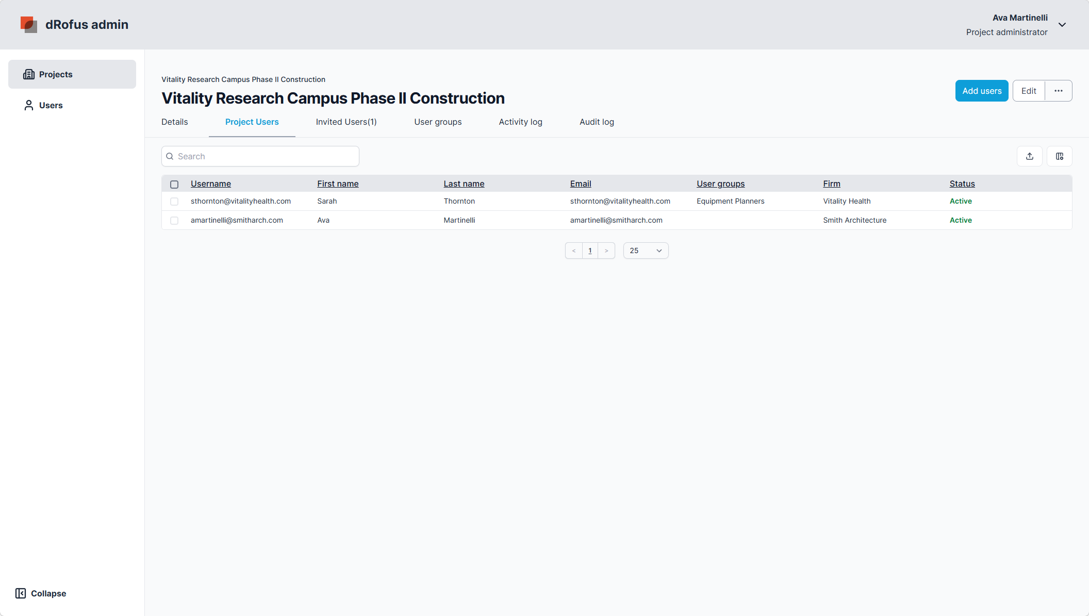This screenshot has width=1089, height=616.
Task: Select the Project Users tab
Action: [x=252, y=122]
